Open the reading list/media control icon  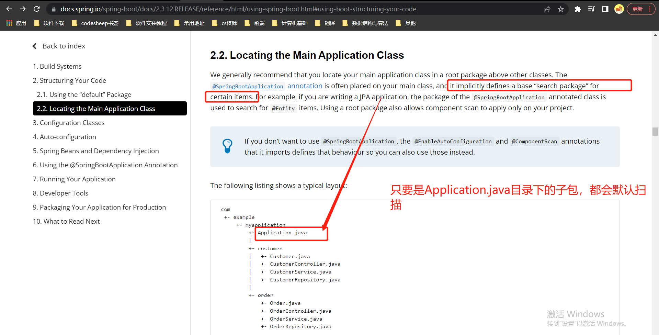click(x=591, y=9)
